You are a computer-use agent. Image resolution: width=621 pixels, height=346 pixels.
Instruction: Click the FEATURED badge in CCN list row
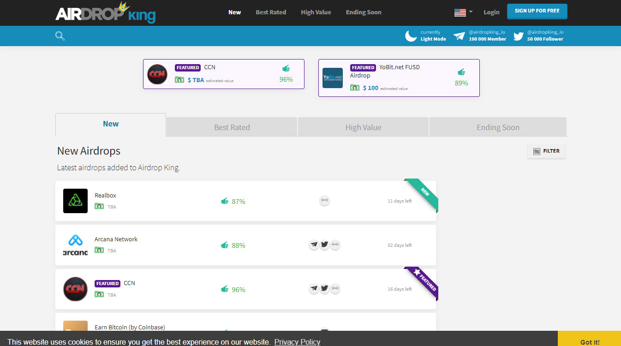107,284
